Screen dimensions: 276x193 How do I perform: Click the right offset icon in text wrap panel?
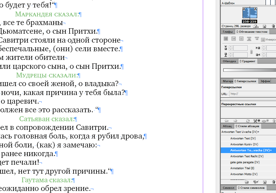pyautogui.click(x=258, y=55)
